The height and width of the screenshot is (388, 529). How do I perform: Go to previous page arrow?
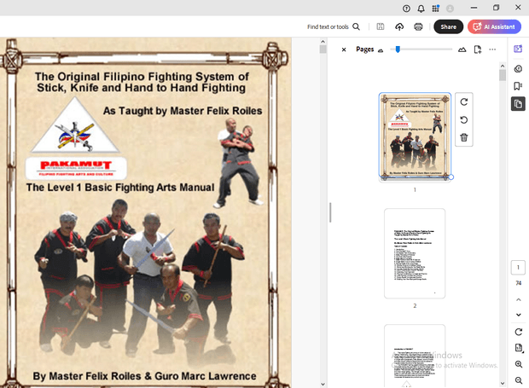[x=519, y=299]
